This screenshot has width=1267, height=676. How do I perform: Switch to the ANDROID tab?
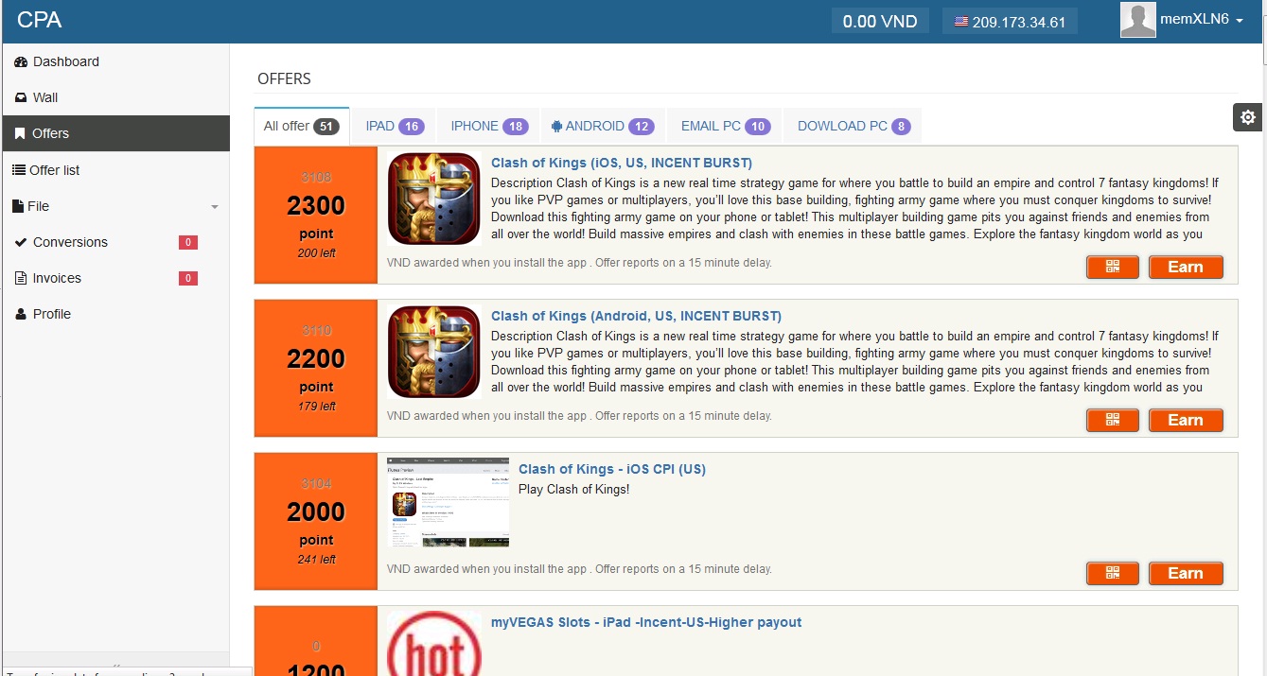click(x=603, y=126)
